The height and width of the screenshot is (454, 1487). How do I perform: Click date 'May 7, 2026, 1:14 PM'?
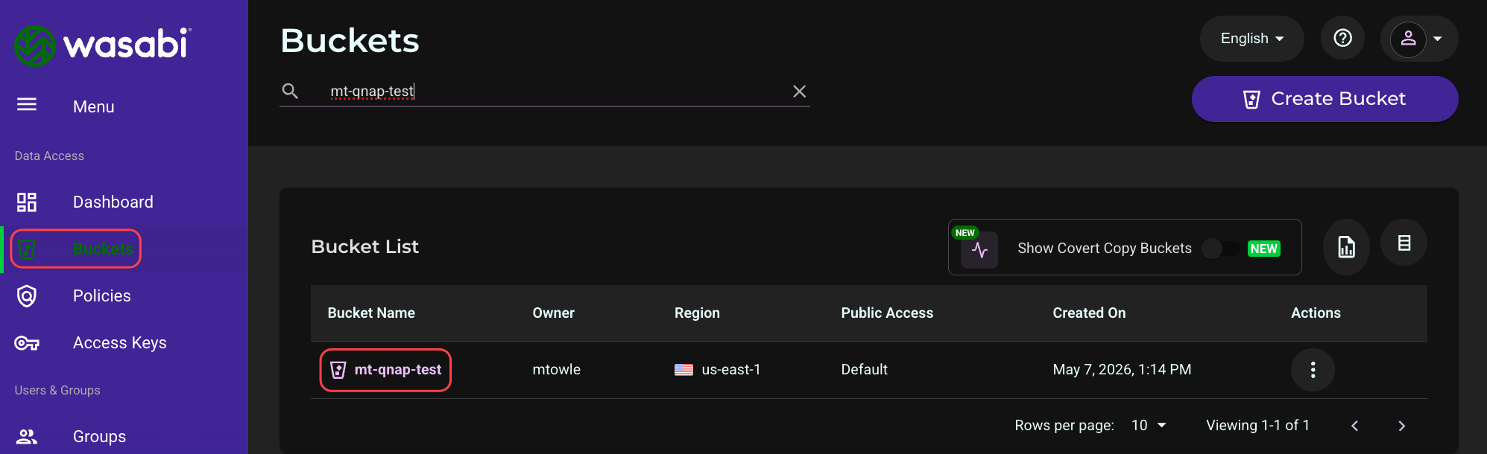pyautogui.click(x=1122, y=370)
